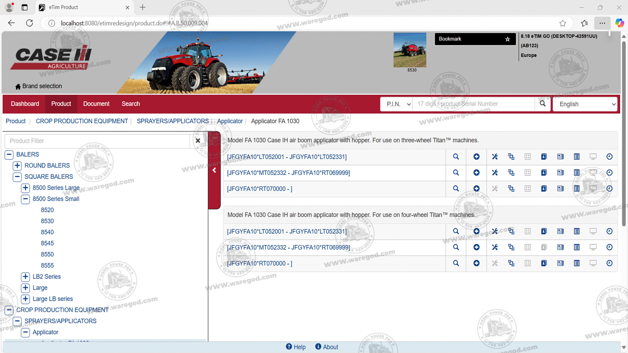Click the Product breadcrumb link
This screenshot has height=353, width=628.
pos(16,121)
